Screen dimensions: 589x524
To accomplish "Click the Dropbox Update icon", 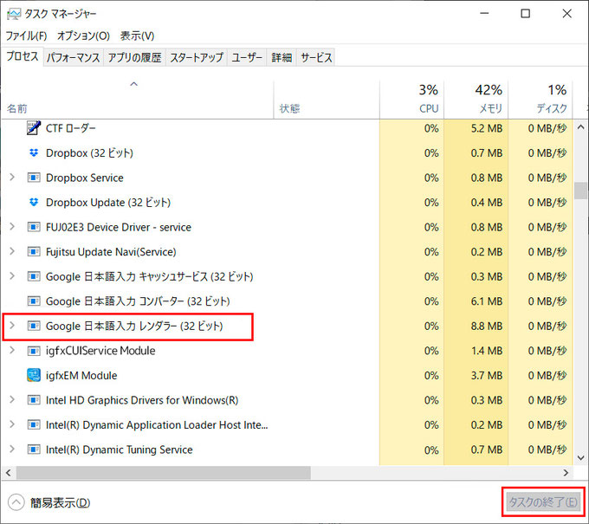I will (34, 202).
